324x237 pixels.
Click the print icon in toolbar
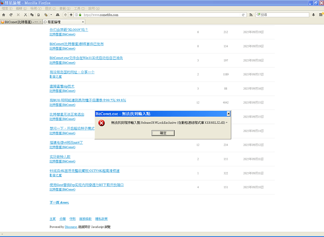[58, 15]
